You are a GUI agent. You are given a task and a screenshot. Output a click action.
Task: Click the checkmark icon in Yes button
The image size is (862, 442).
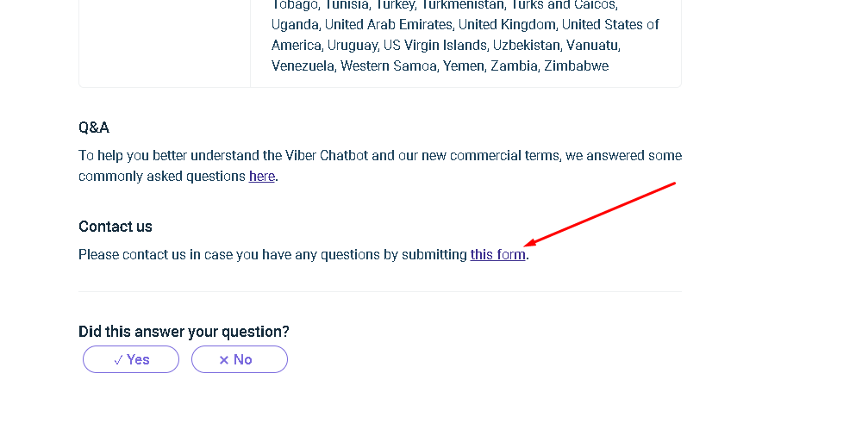(119, 360)
